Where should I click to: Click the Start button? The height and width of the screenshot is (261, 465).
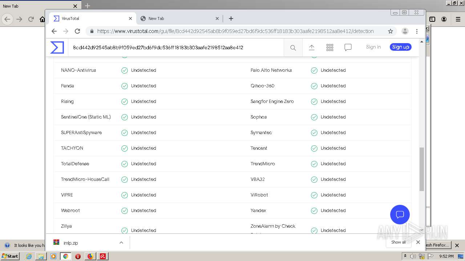pyautogui.click(x=10, y=256)
